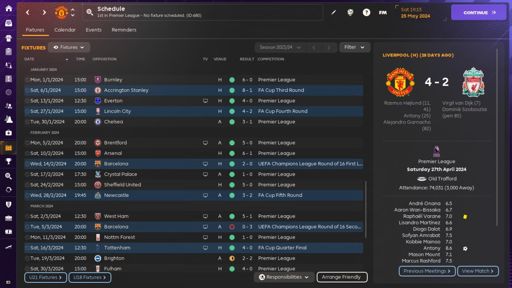The width and height of the screenshot is (512, 288).
Task: Open Previous Meetings
Action: click(x=427, y=271)
